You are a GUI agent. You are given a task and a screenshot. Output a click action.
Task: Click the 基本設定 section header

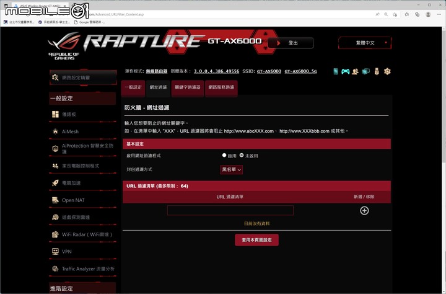[256, 144]
